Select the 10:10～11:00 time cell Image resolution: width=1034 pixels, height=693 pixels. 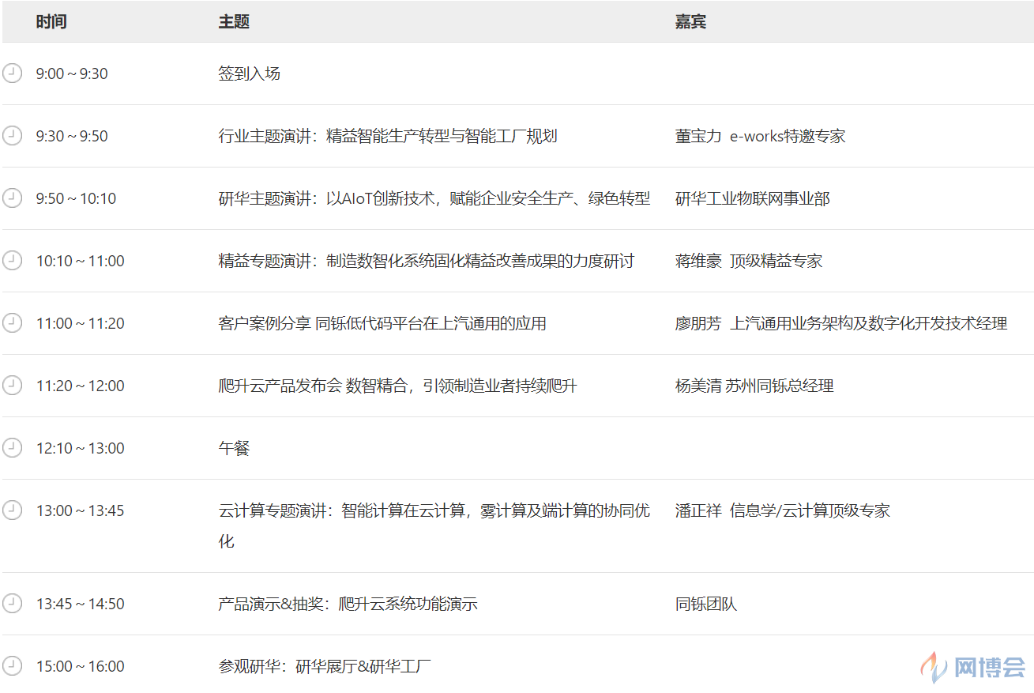[81, 262]
